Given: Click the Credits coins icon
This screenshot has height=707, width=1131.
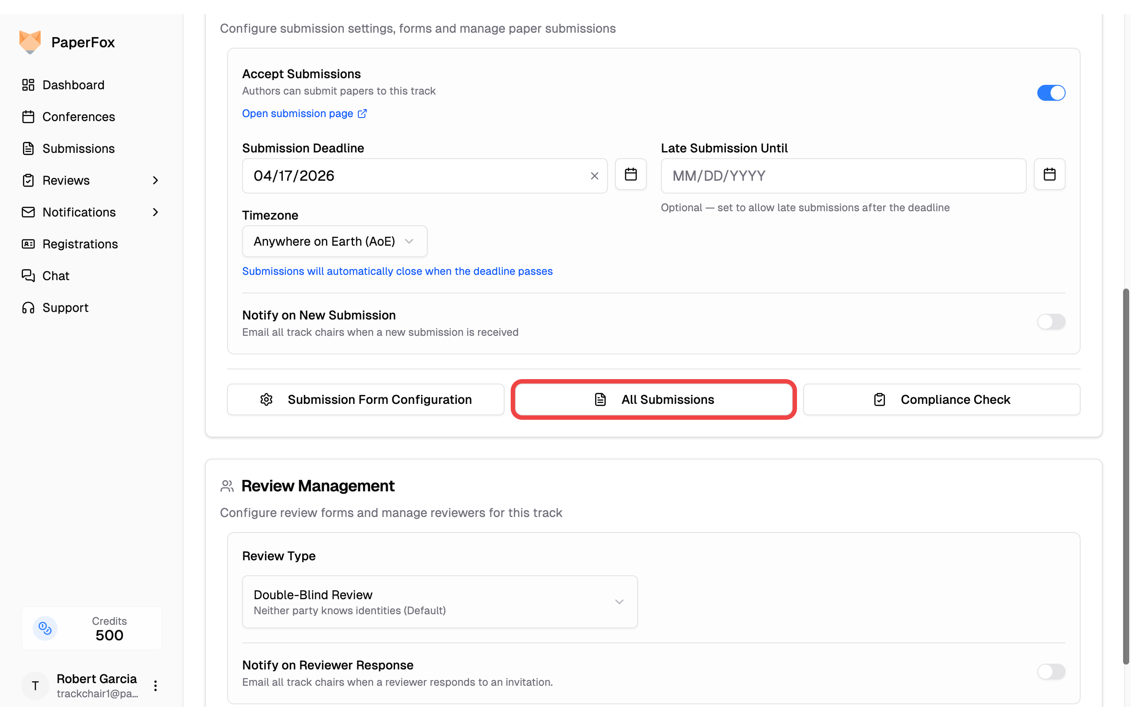Looking at the screenshot, I should click(x=45, y=628).
